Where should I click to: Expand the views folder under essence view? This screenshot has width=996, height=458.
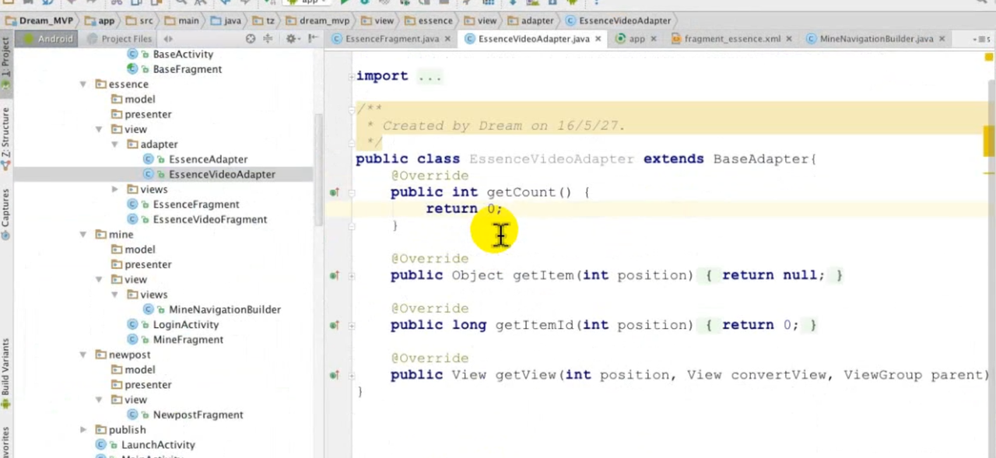tap(114, 190)
